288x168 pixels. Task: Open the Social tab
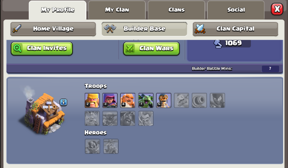tap(236, 10)
